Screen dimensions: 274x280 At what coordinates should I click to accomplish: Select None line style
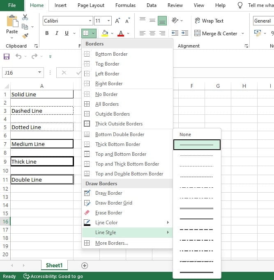197,134
